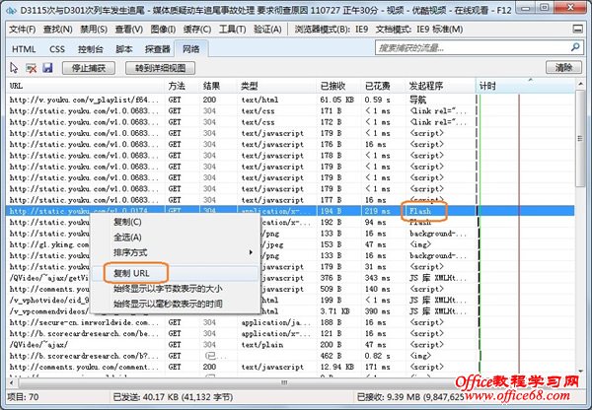
Task: Open the 图像(I) menu
Action: 163,29
